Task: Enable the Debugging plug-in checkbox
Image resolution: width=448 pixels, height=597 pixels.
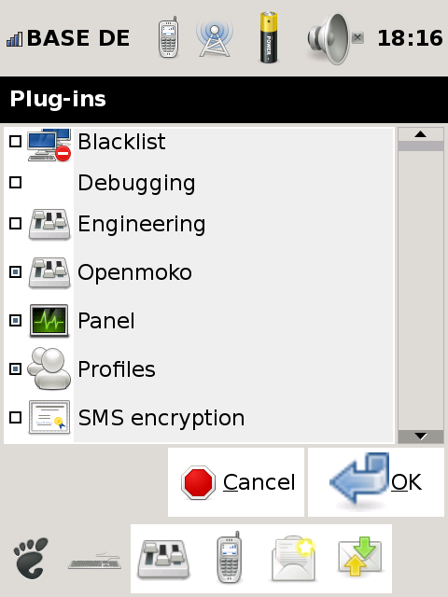Action: (15, 183)
